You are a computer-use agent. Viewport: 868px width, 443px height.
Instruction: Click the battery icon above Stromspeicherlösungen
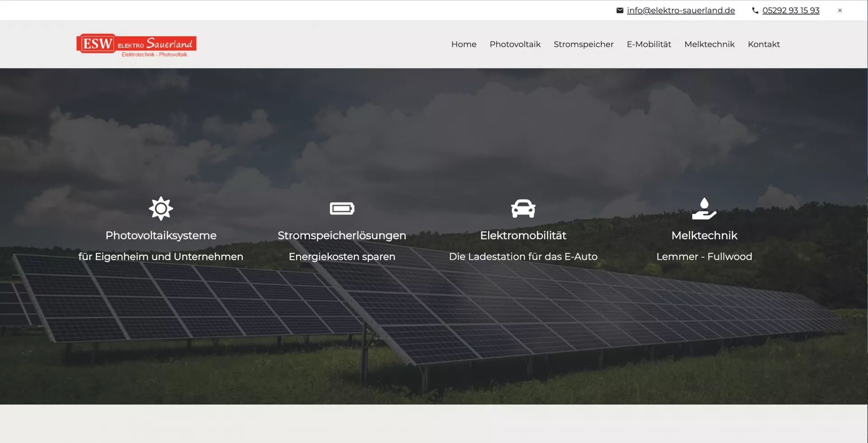[x=342, y=209]
